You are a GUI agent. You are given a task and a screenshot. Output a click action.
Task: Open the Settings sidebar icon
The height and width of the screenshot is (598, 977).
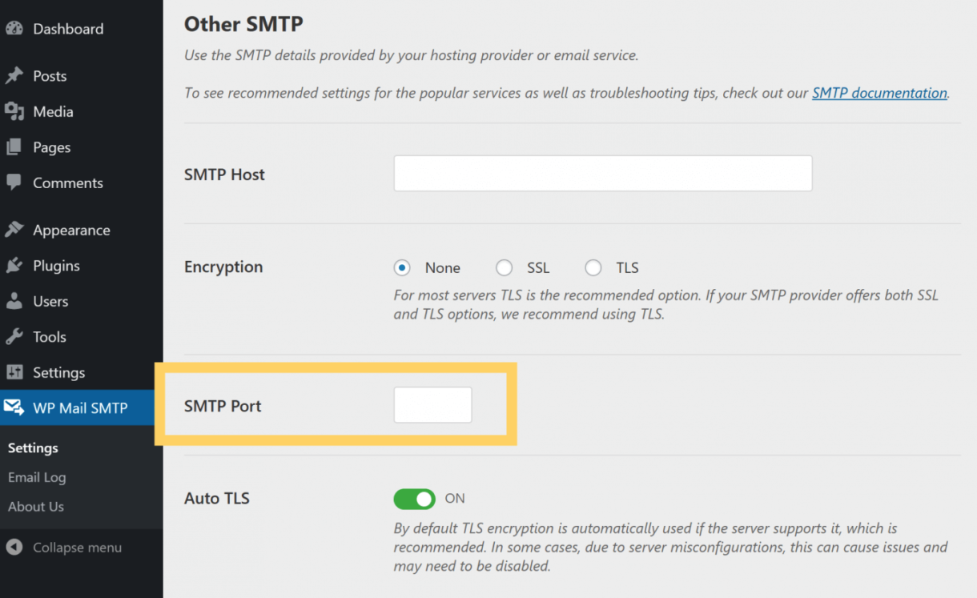[x=16, y=372]
